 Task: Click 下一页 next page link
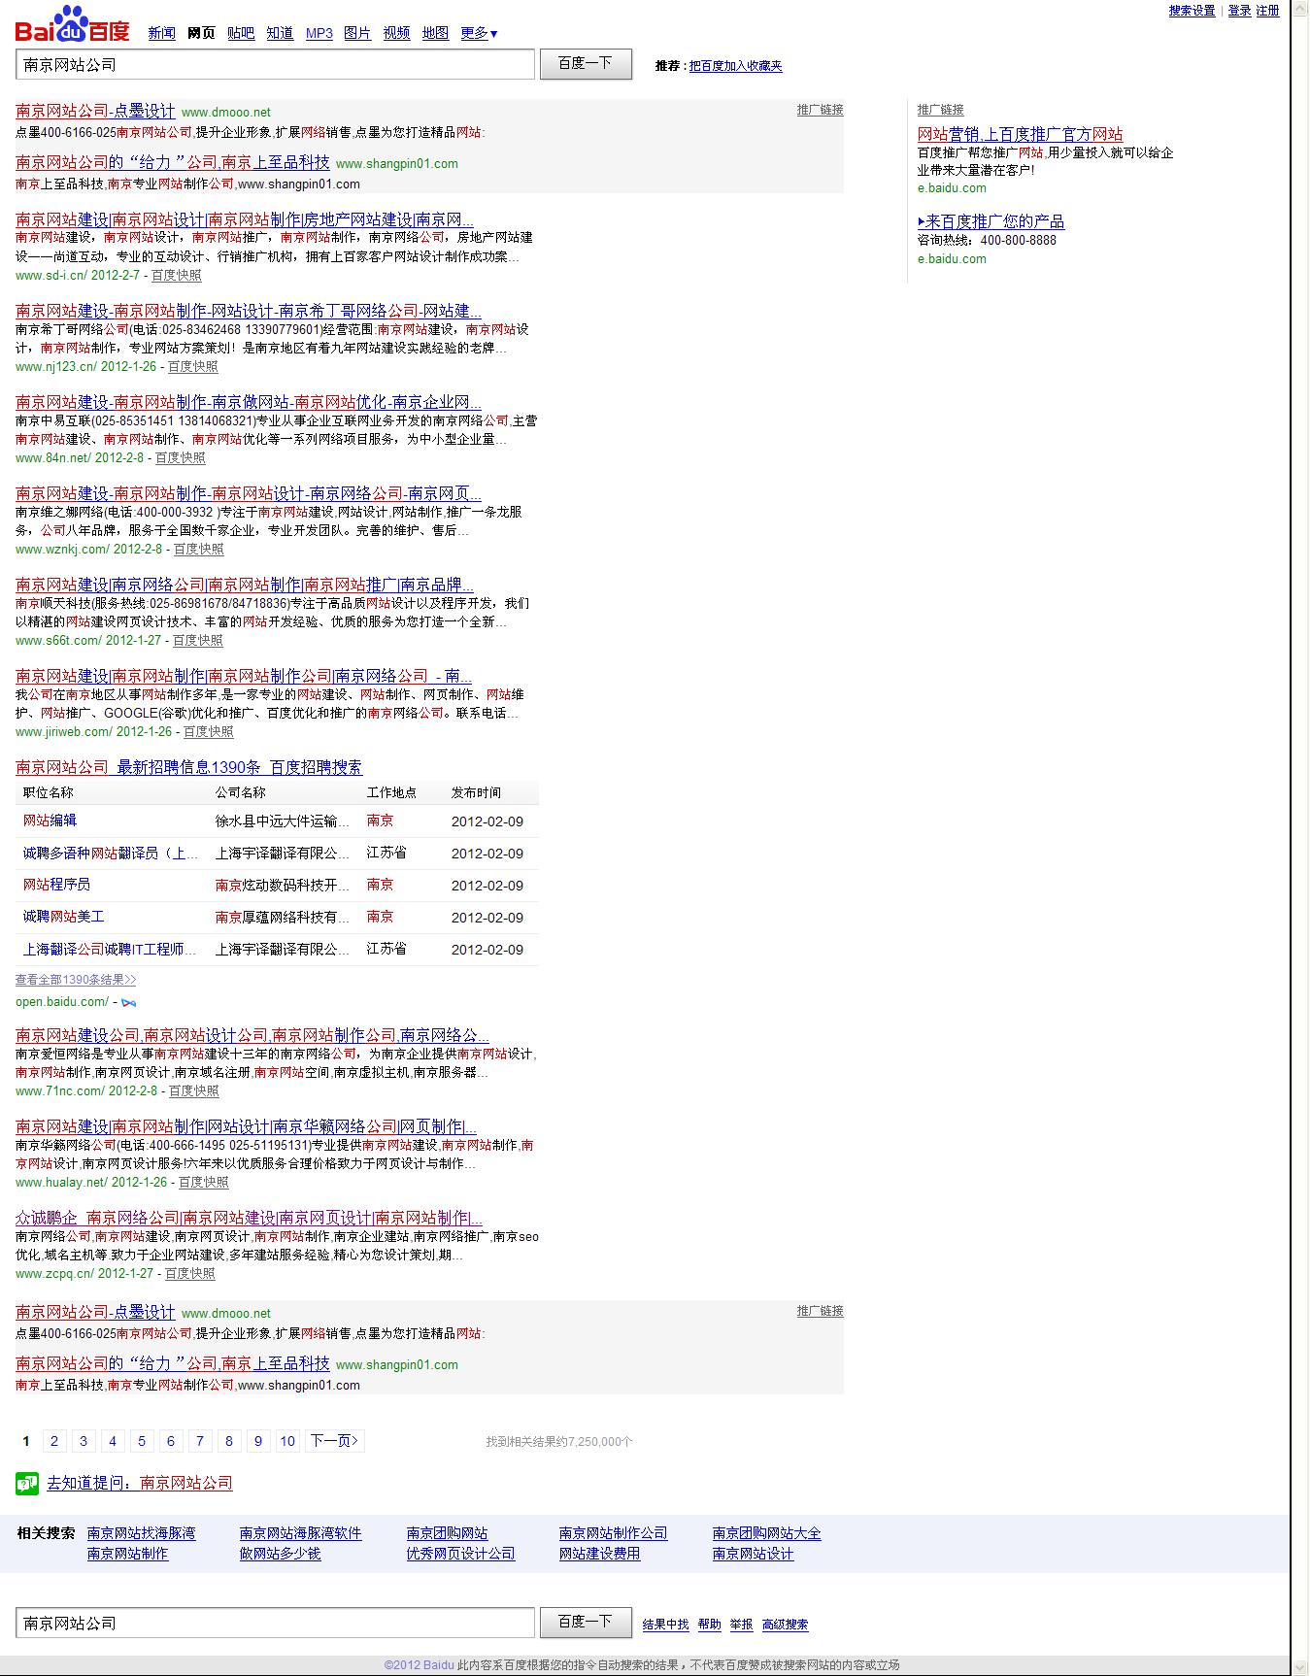334,1441
